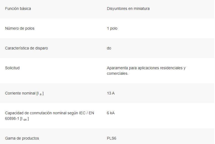
Task: Click the word 'comerciales.' in Solicitud row
Action: coord(118,73)
